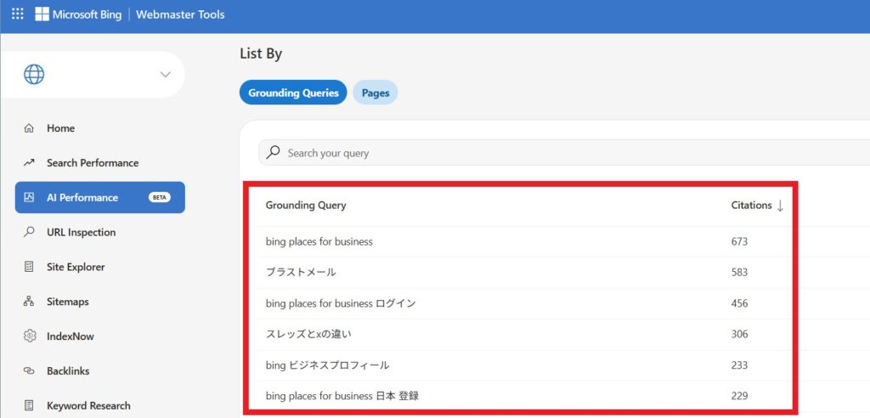Click the Webmaster Tools title link

point(180,14)
